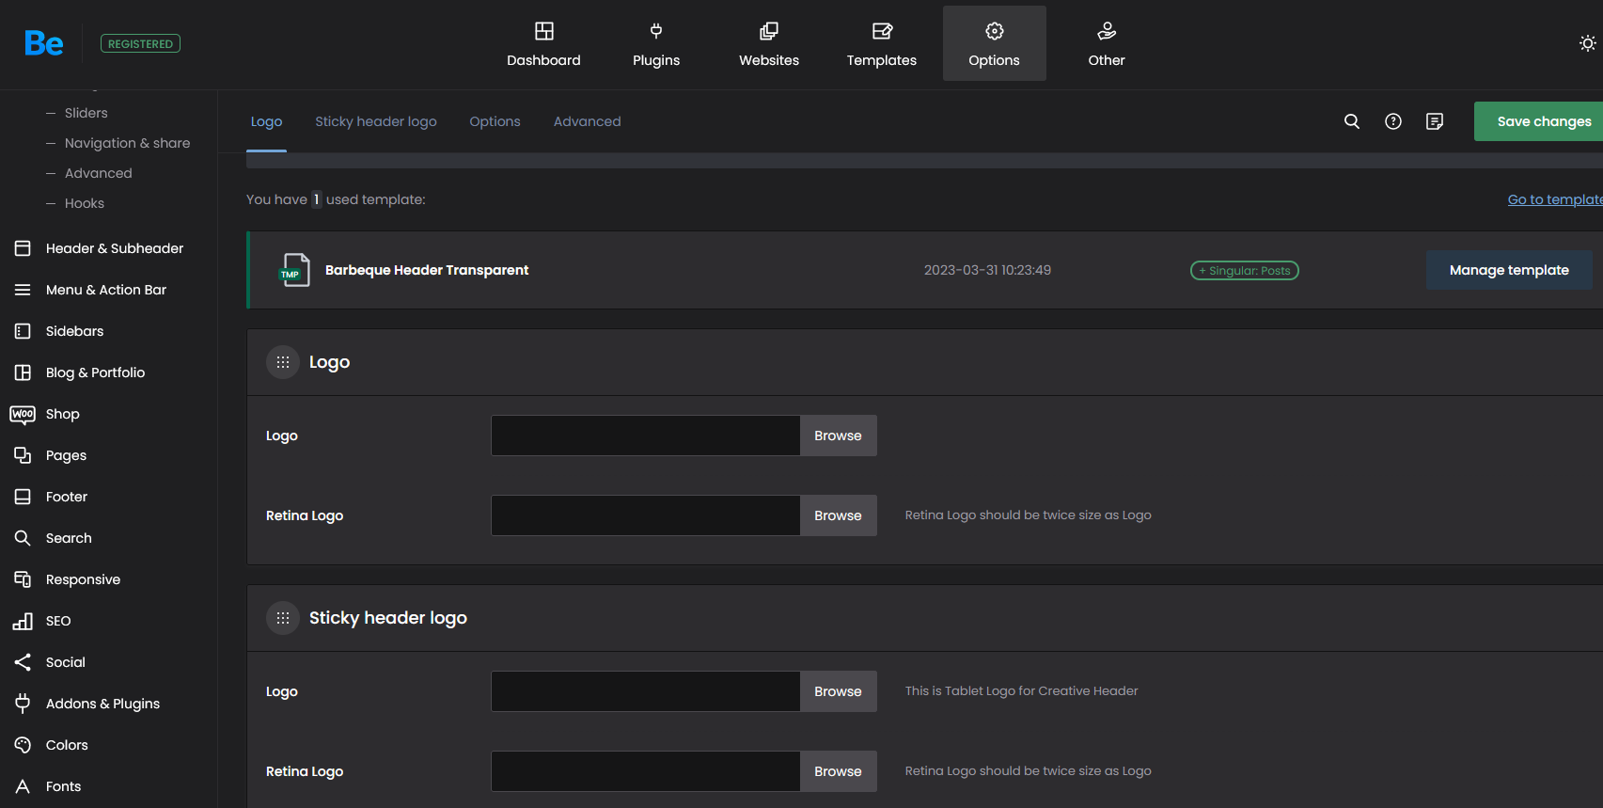Click the Barbeque Header Transparent template name
1603x808 pixels.
click(427, 270)
